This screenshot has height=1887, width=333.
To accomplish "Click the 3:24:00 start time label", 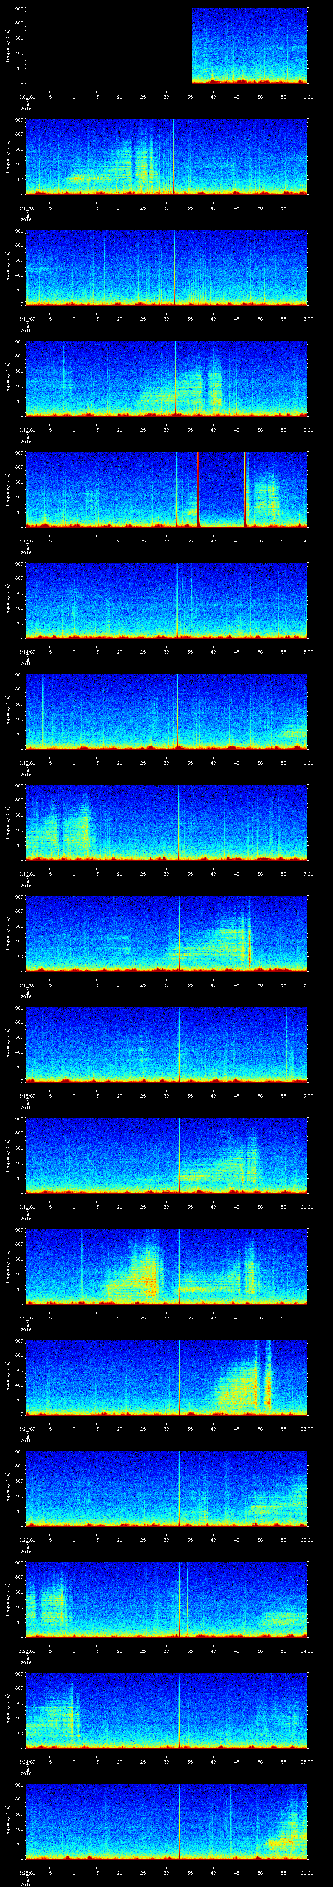I will 26,1762.
